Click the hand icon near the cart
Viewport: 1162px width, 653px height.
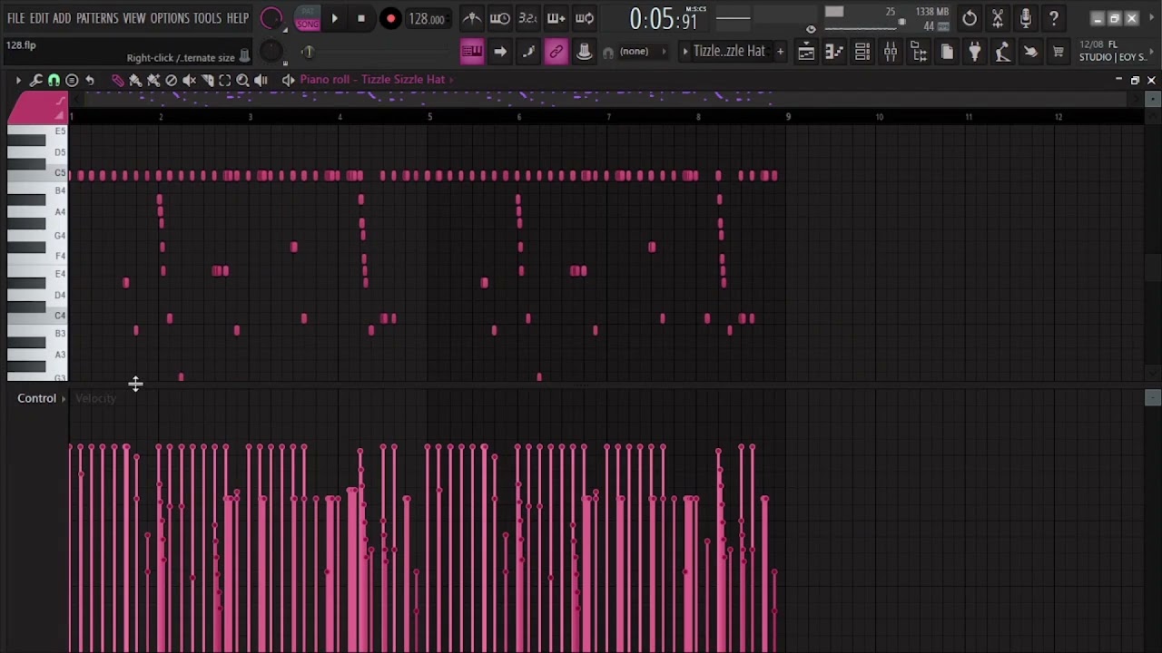(x=1030, y=53)
